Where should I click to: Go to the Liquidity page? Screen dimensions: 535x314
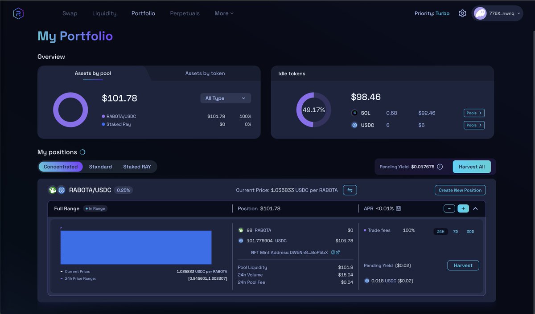(104, 13)
